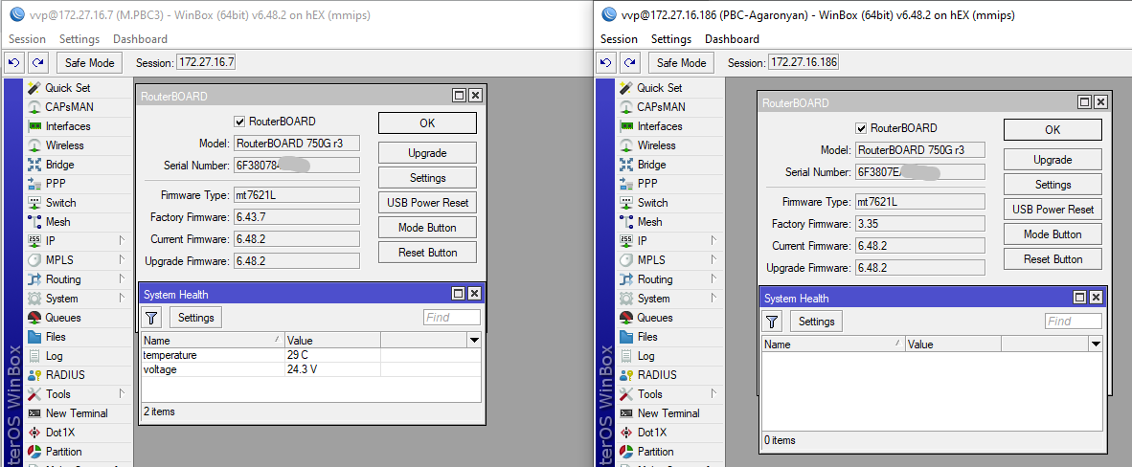Screen dimensions: 1132x467
Task: Click the Redo arrow in left window toolbar
Action: coord(37,63)
